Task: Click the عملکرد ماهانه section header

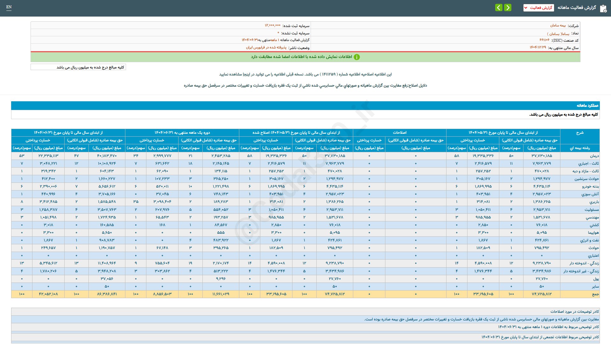Action: click(x=587, y=105)
